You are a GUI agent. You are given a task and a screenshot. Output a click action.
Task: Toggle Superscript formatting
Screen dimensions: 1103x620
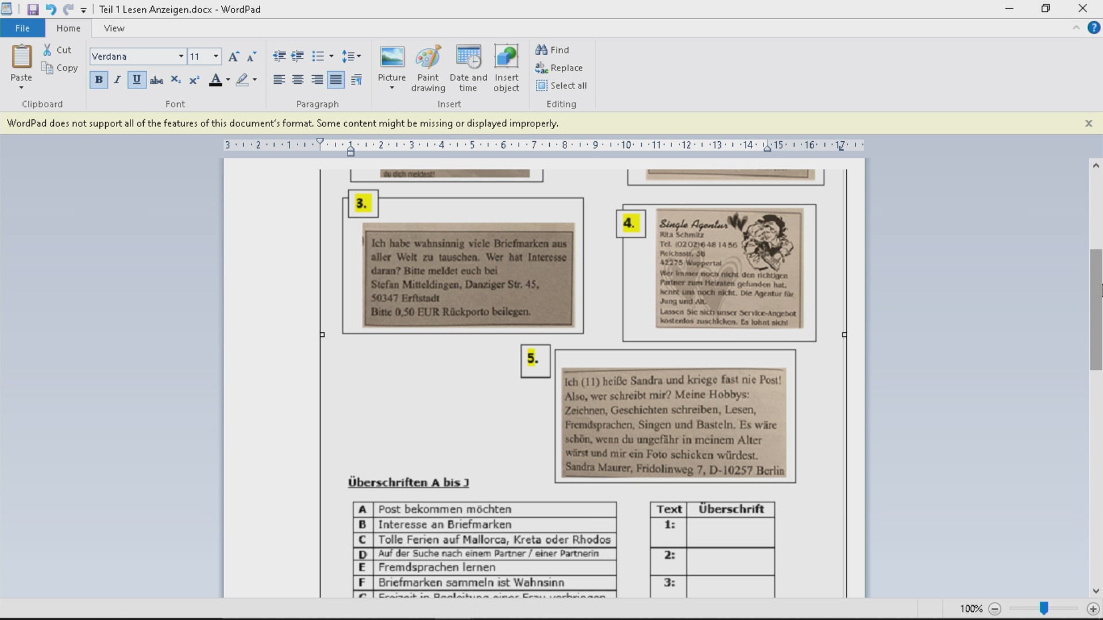tap(195, 80)
